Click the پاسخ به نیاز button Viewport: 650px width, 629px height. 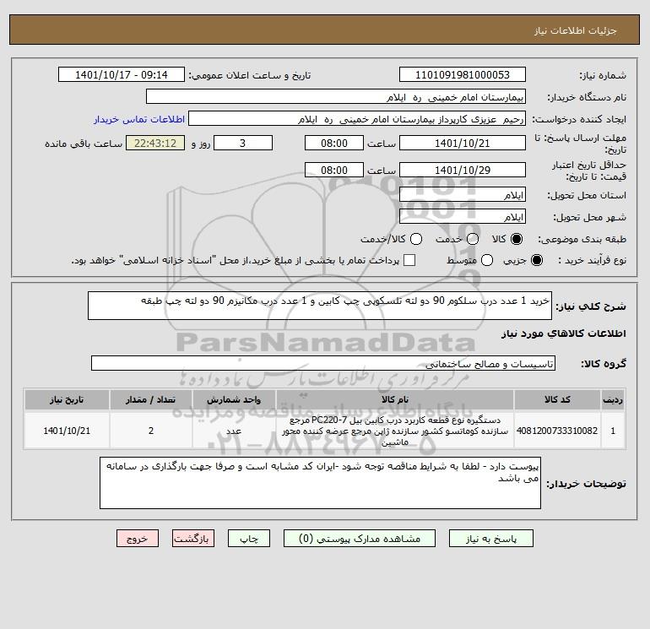pyautogui.click(x=490, y=539)
